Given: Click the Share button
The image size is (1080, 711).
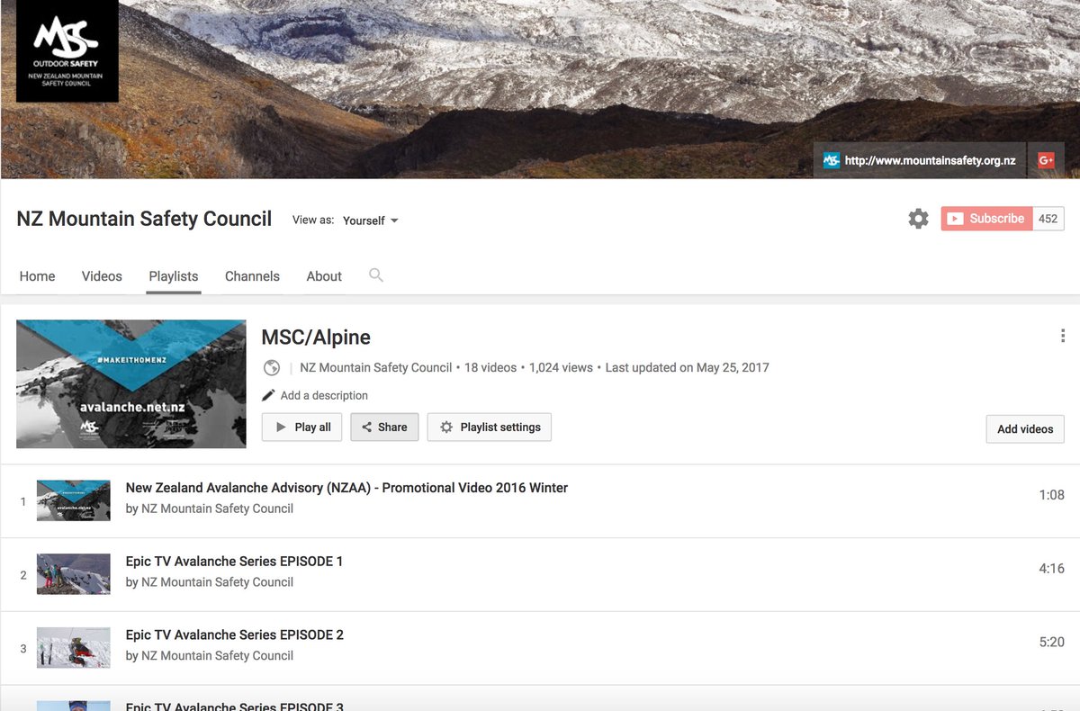Looking at the screenshot, I should [x=384, y=427].
